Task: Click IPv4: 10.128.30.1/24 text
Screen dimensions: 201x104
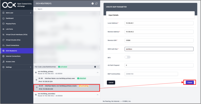Action: point(45,81)
